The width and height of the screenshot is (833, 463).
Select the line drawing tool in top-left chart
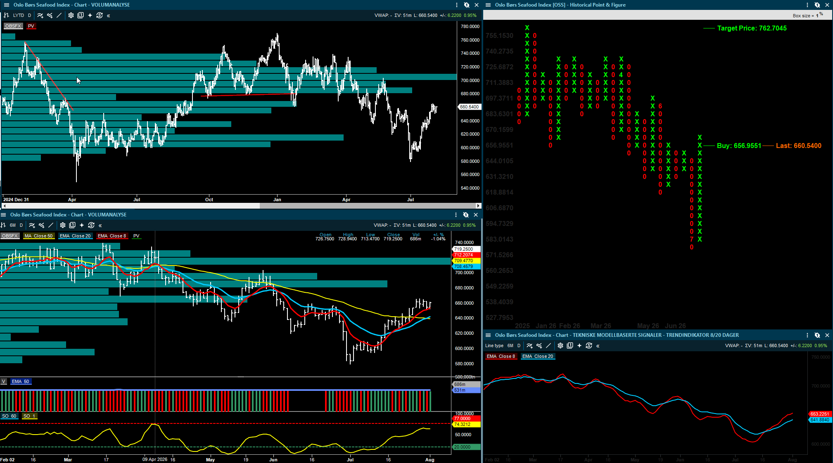click(x=59, y=15)
